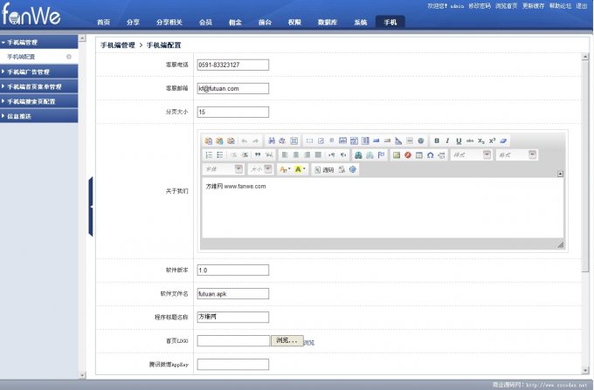The image size is (594, 390).
Task: Expand the 手机端首页菜单管理 sidebar section
Action: click(x=39, y=86)
